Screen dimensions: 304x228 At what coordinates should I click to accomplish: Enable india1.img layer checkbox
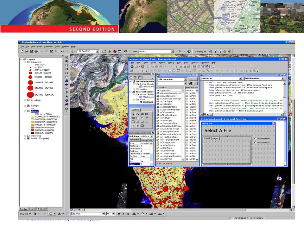[x=28, y=136]
